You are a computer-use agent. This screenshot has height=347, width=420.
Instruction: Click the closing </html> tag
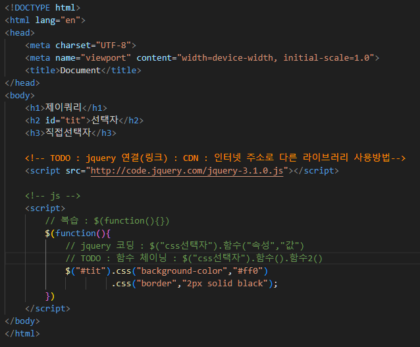pyautogui.click(x=22, y=334)
